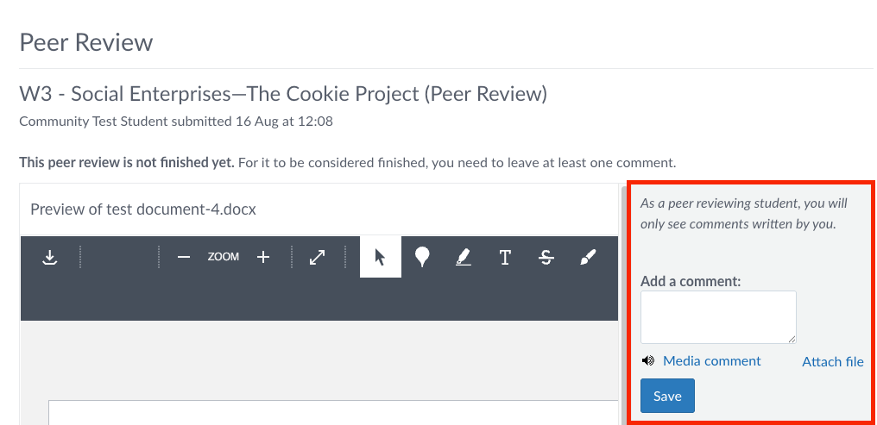Click the comment box resize handle
877x425 pixels.
[792, 339]
